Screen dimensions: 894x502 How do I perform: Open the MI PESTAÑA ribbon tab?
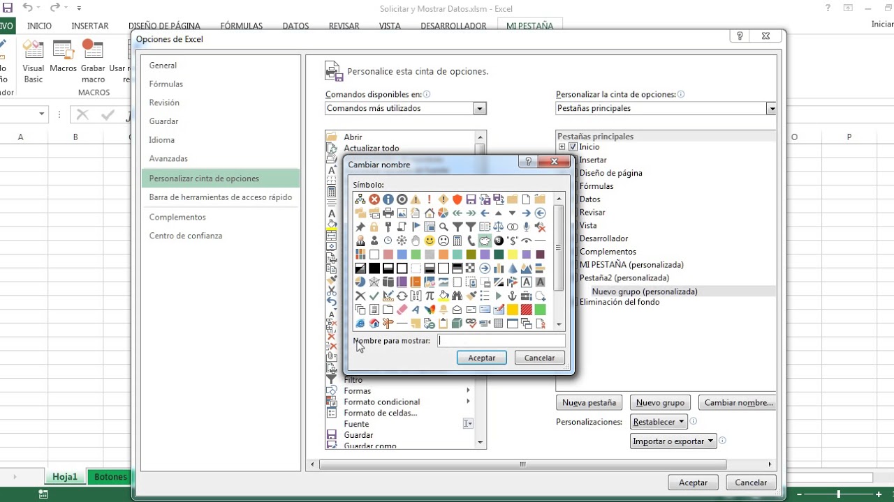click(x=529, y=26)
